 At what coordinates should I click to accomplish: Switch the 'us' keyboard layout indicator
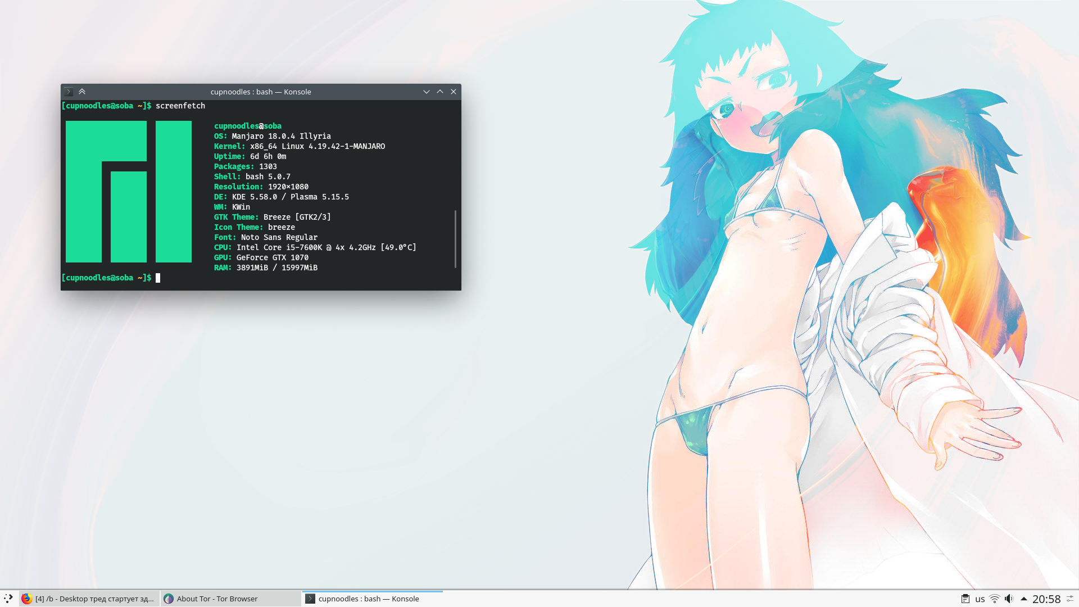tap(980, 599)
